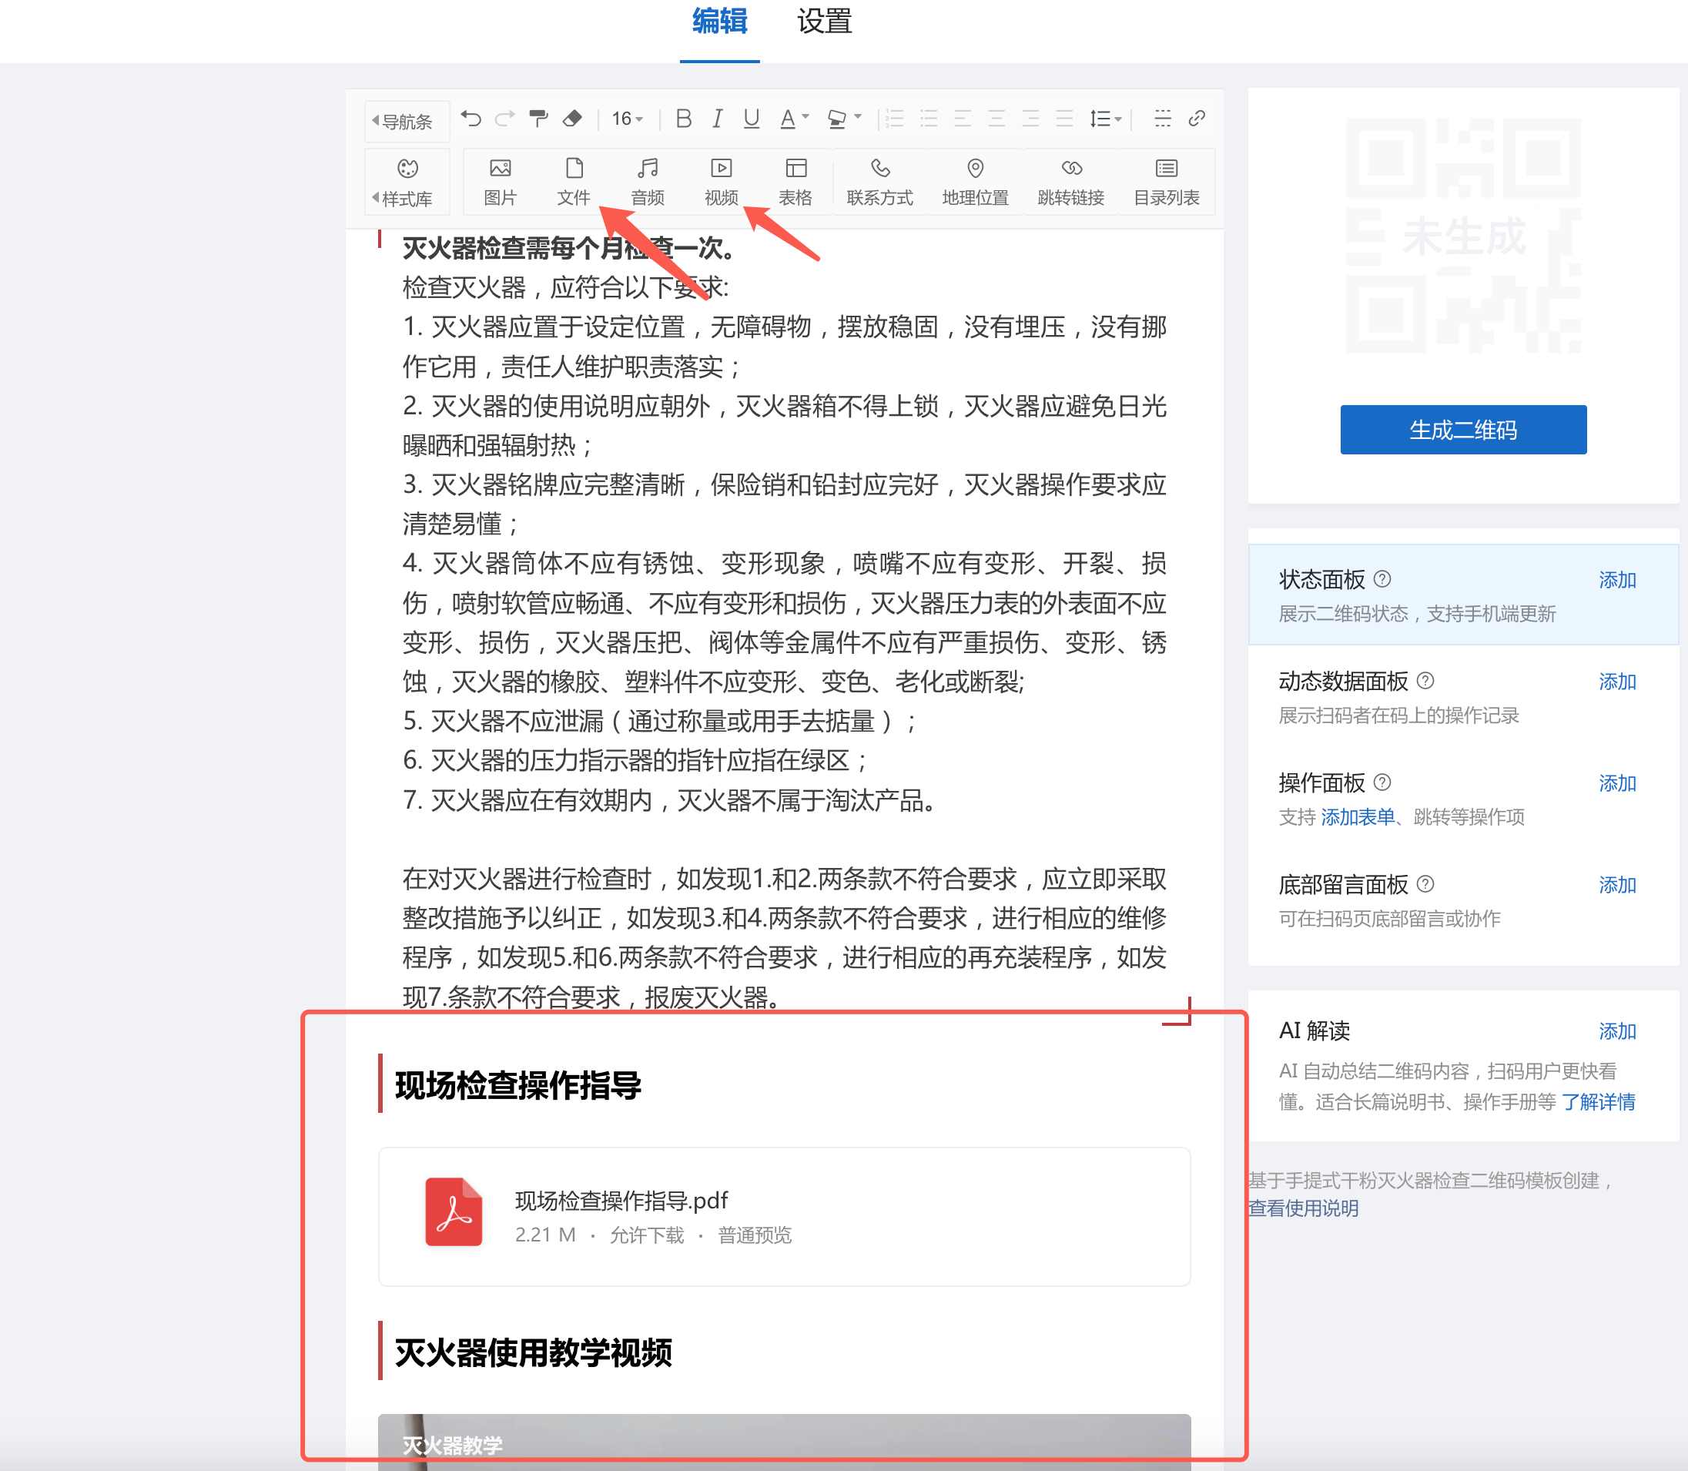Open the 了解详情 link

(1598, 1101)
